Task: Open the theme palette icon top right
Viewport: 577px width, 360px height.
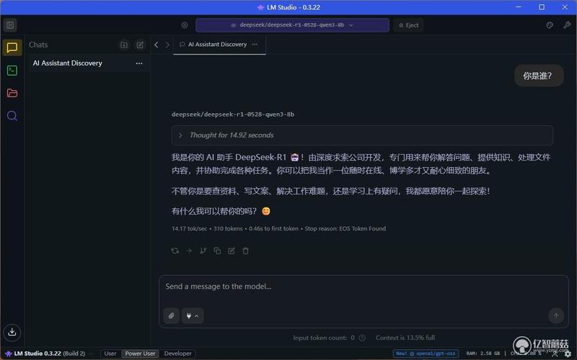Action: (x=550, y=25)
